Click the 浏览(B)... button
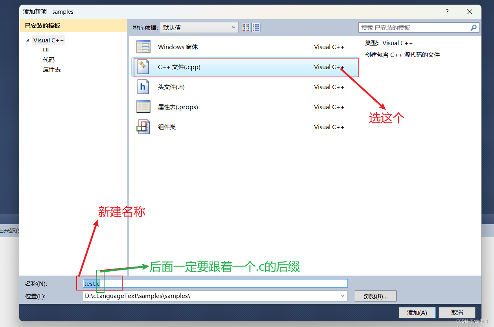 [x=376, y=296]
